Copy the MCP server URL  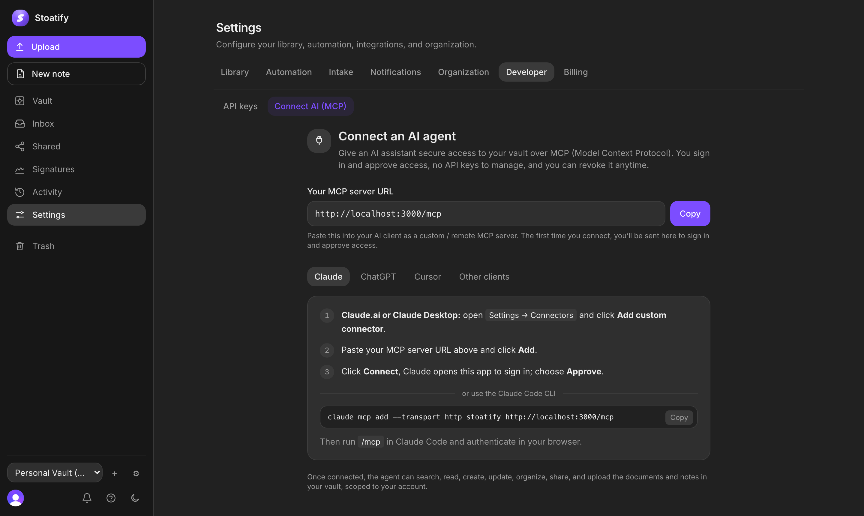pyautogui.click(x=690, y=214)
